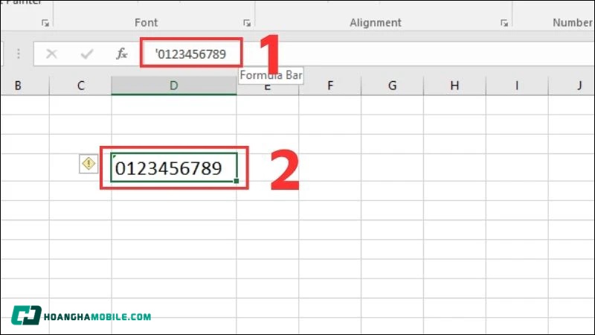The height and width of the screenshot is (335, 595).
Task: Click the Enter checkmark icon in formula bar
Action: tap(87, 54)
